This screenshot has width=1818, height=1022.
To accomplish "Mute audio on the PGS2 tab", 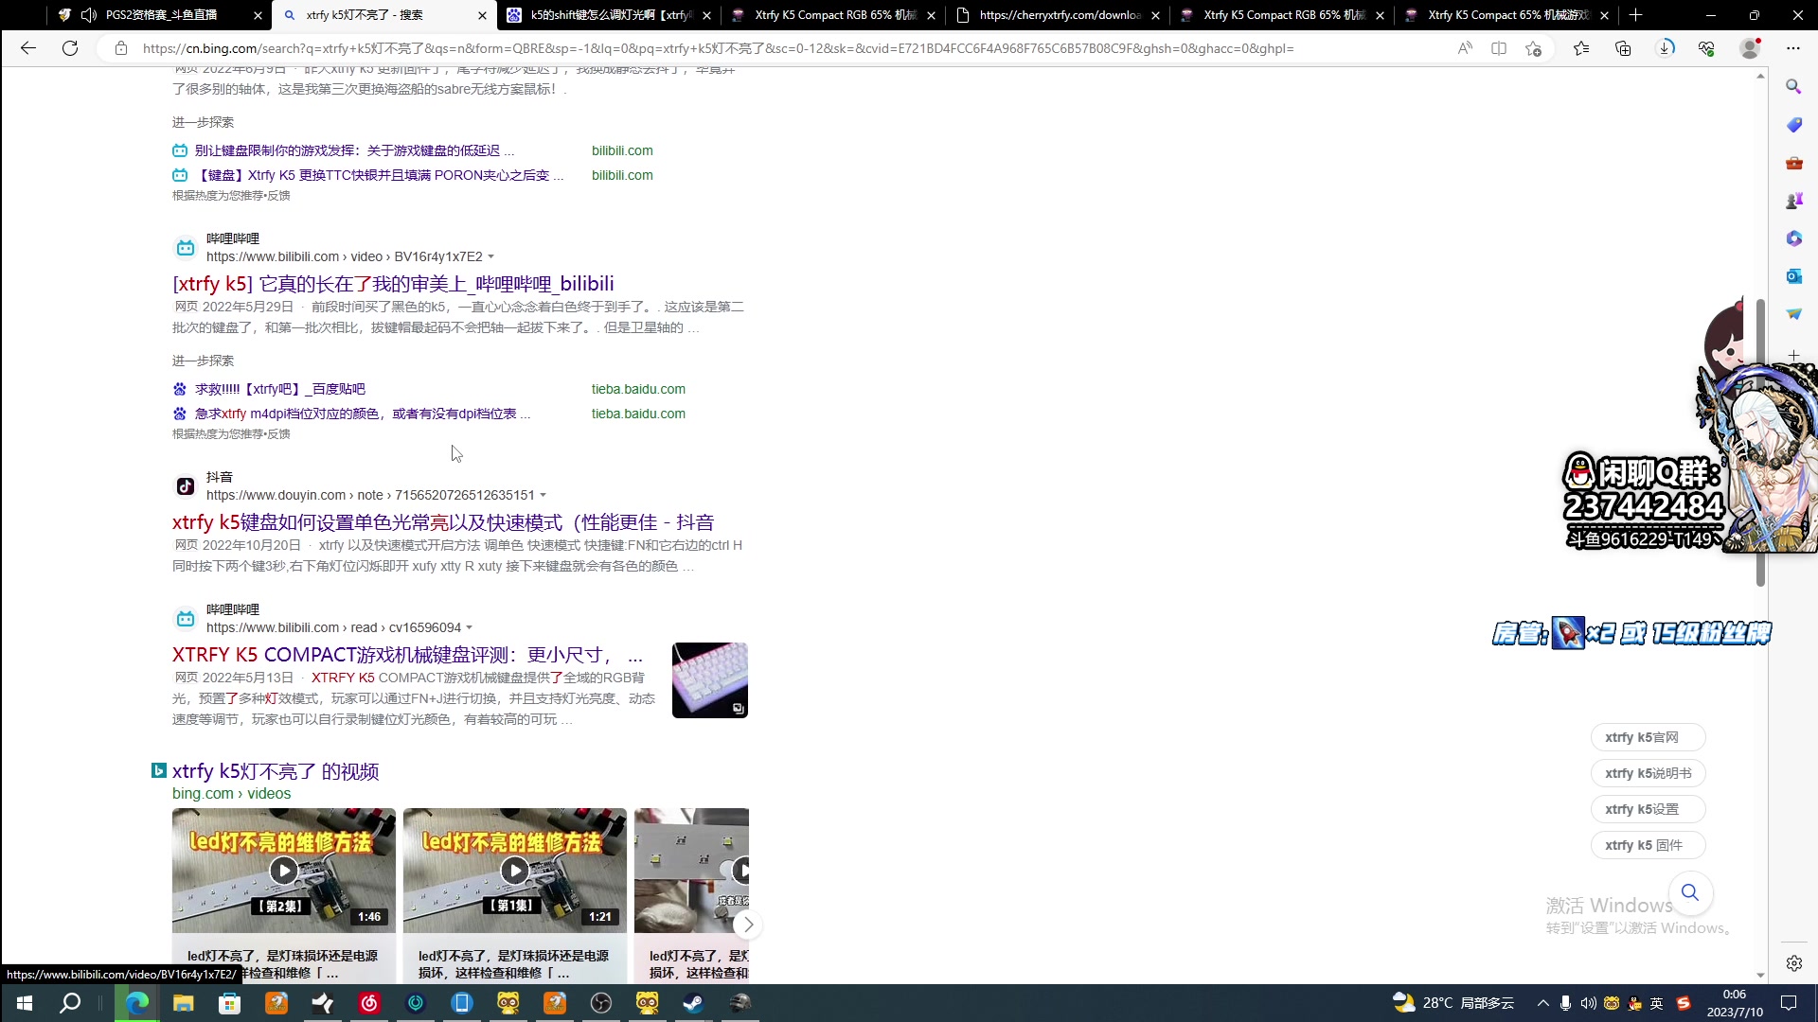I will click(88, 15).
